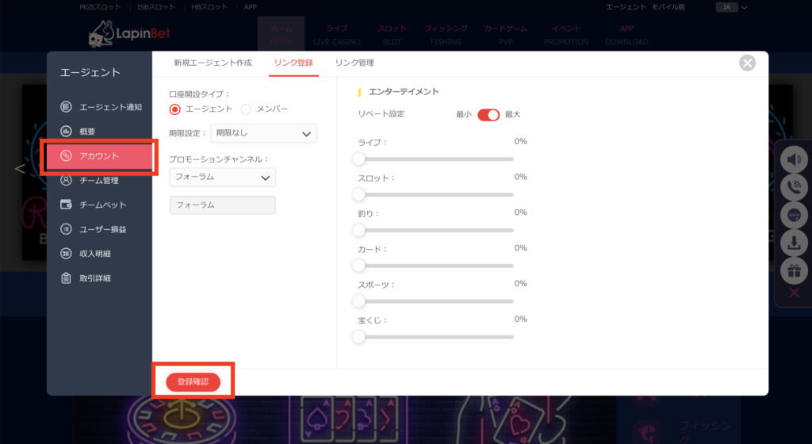Open イベント PROMOTION nav item
The height and width of the screenshot is (444, 812).
tap(566, 34)
